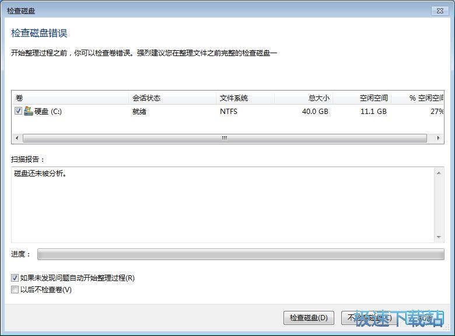
Task: Click the volume list's right scroll arrow
Action: point(438,138)
